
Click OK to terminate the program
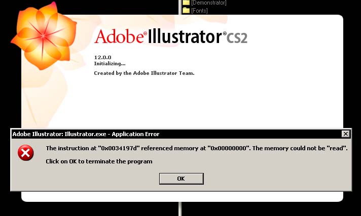point(181,179)
